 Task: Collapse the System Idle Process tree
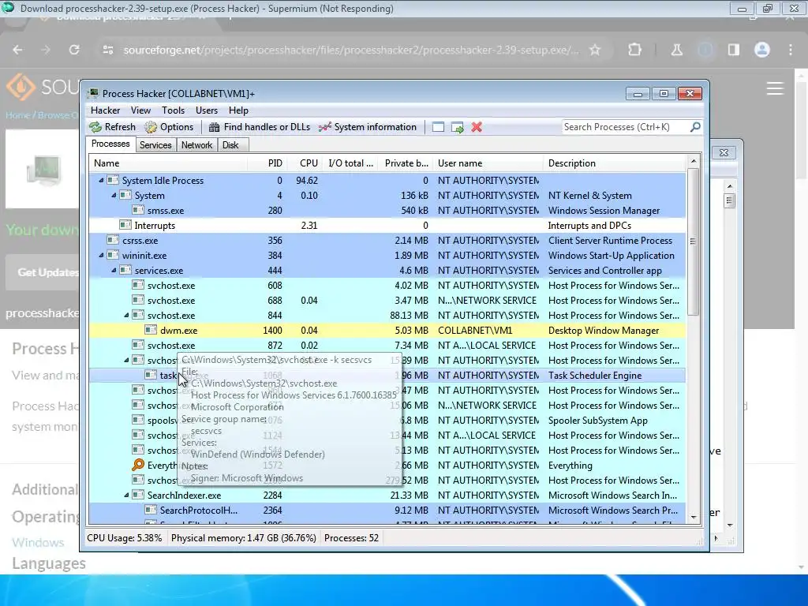tap(101, 181)
